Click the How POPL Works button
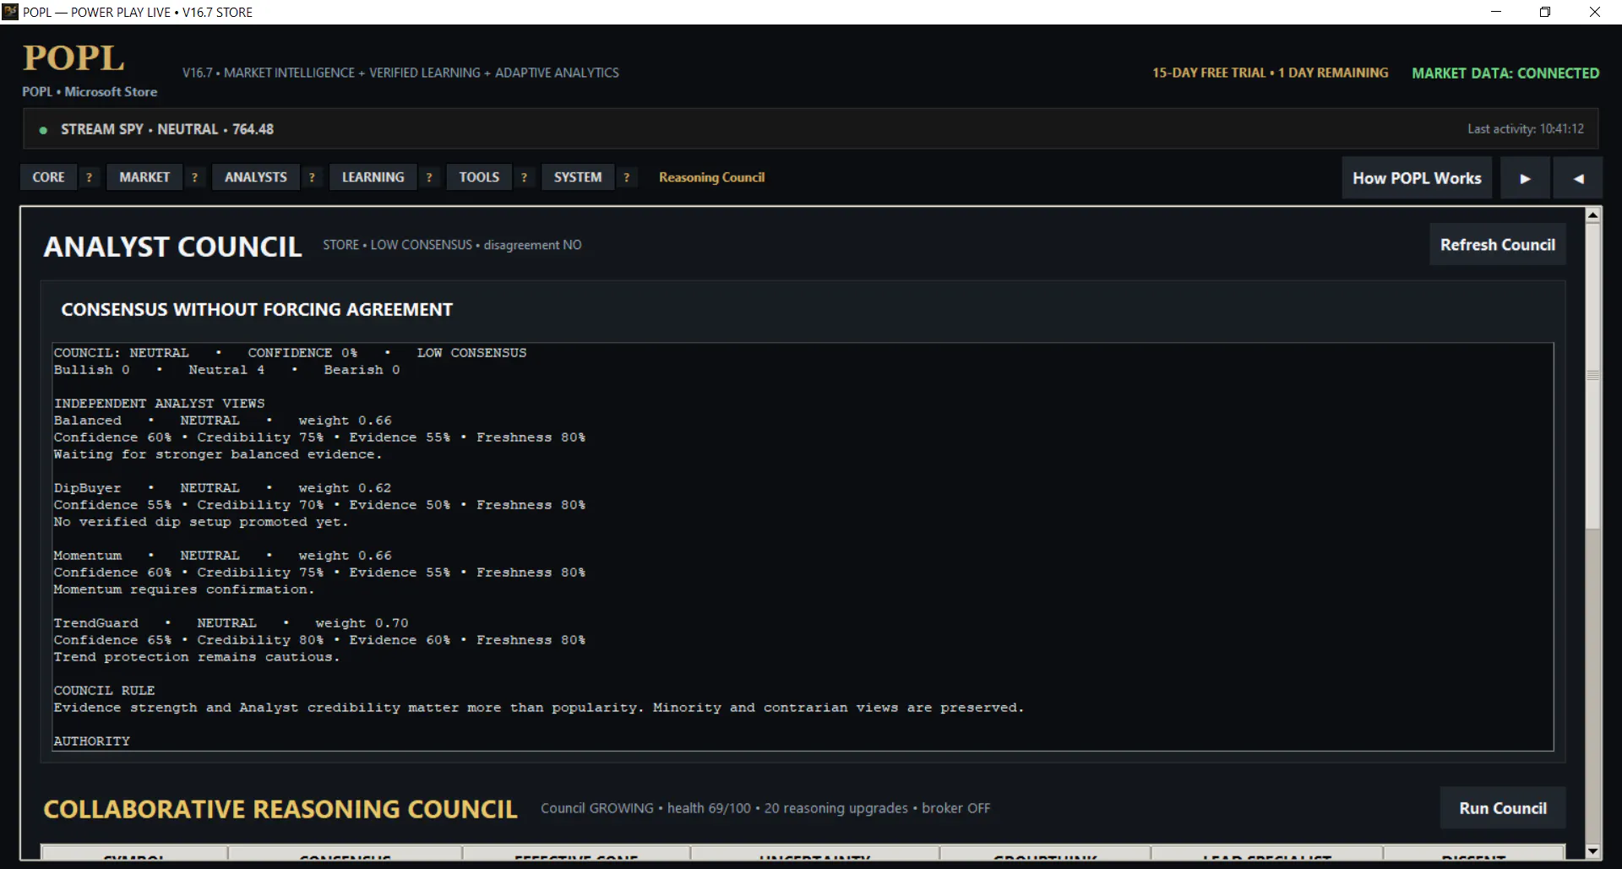Viewport: 1622px width, 869px height. pyautogui.click(x=1417, y=178)
